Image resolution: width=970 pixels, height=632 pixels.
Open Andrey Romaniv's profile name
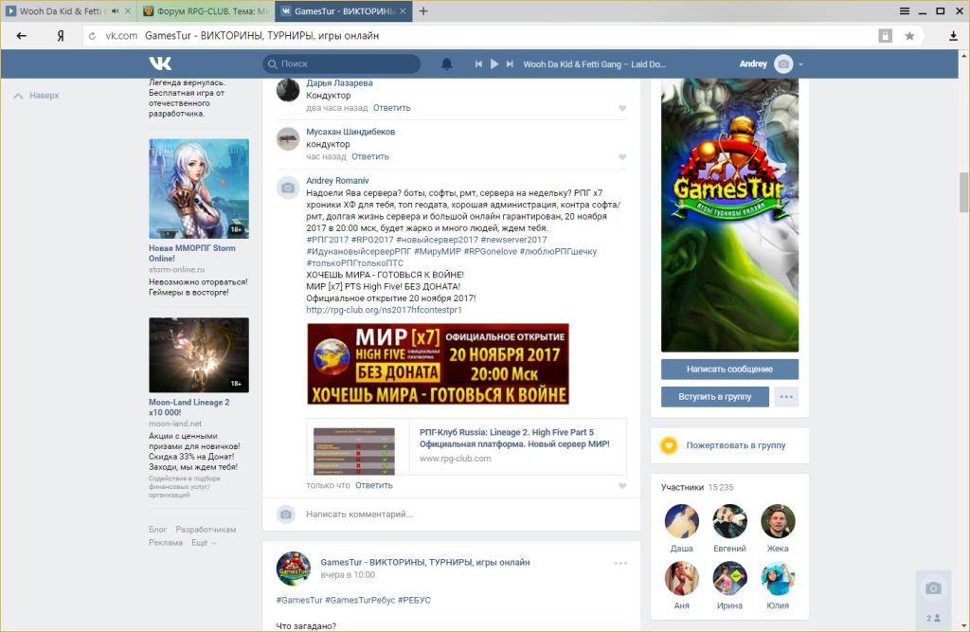[337, 181]
